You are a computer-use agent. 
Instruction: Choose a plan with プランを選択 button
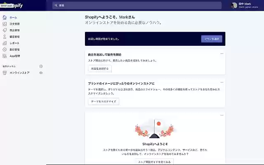[212, 39]
